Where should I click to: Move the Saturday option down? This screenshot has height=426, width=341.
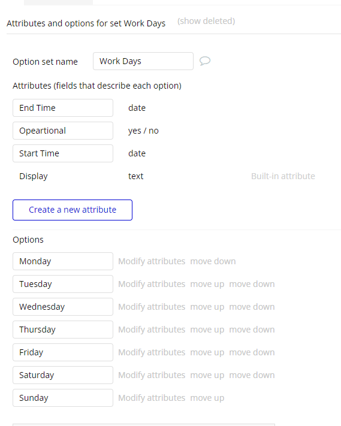click(x=252, y=375)
